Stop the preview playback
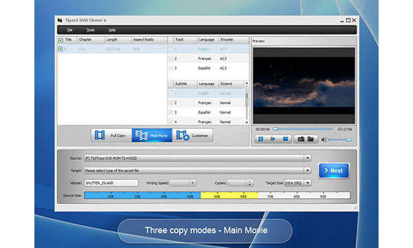The image size is (413, 248). pos(285,139)
